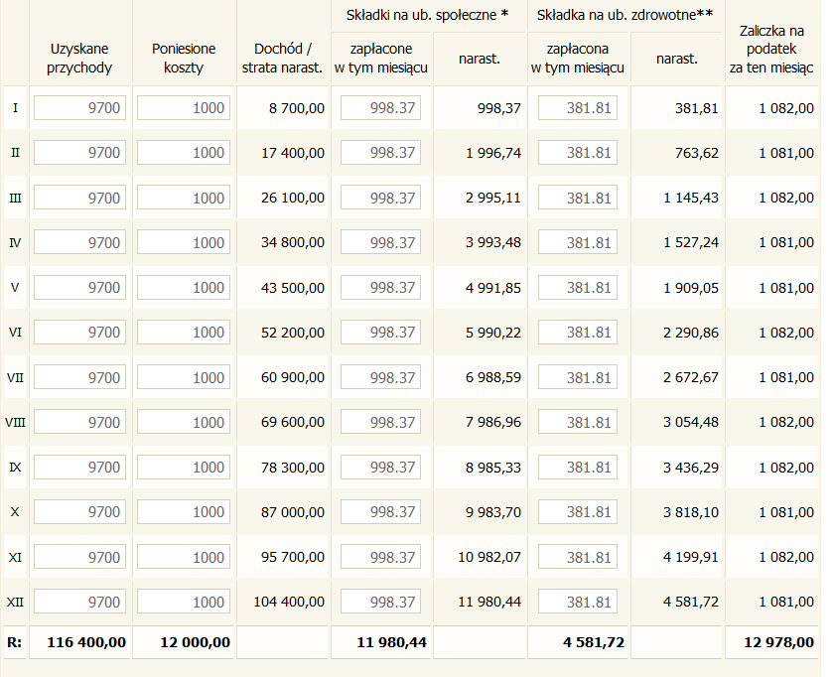The width and height of the screenshot is (834, 677).
Task: Click the yearly revenue total 116 400,00
Action: click(80, 642)
